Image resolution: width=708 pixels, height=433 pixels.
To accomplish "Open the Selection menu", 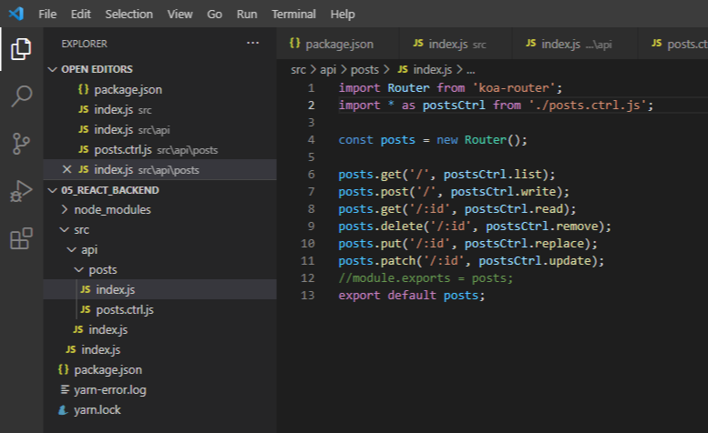I will 129,14.
